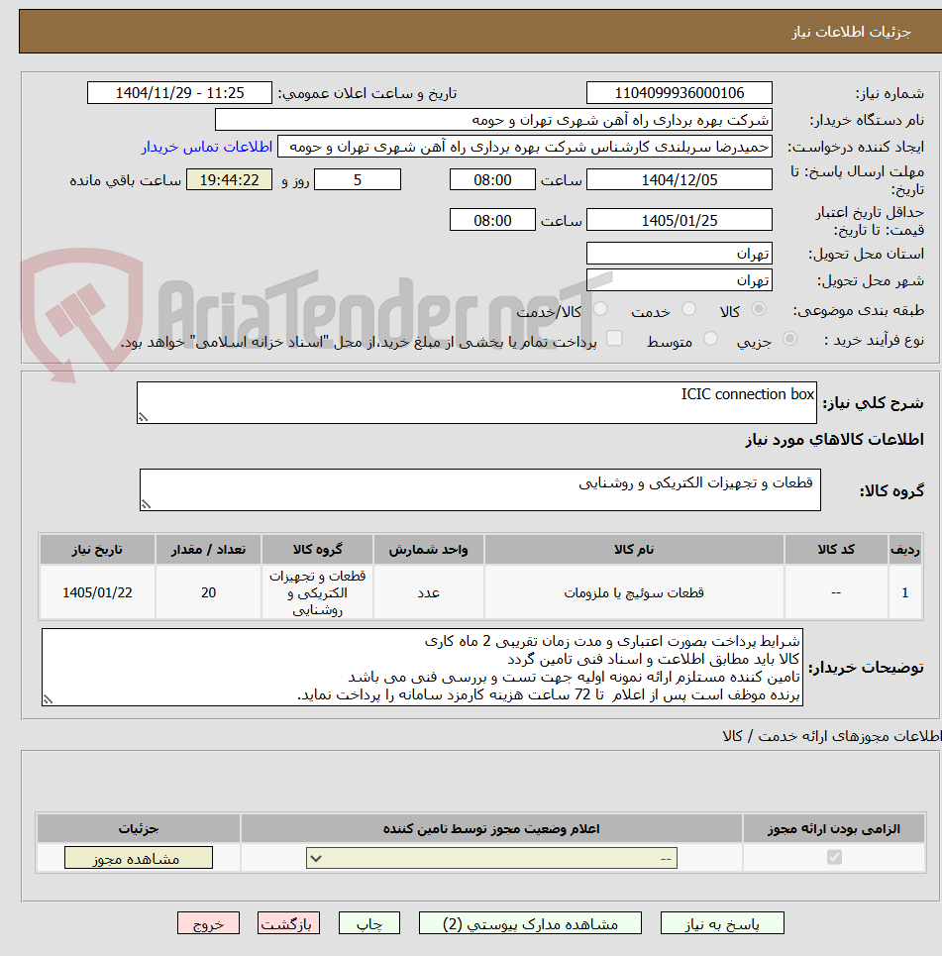
Task: Click the بازگشت back button
Action: coord(288,923)
